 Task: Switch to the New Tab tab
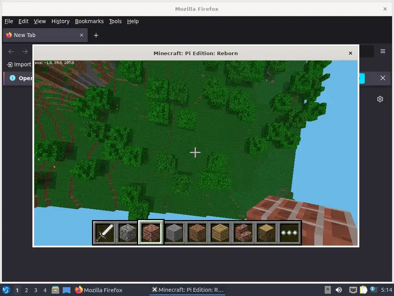tap(45, 35)
